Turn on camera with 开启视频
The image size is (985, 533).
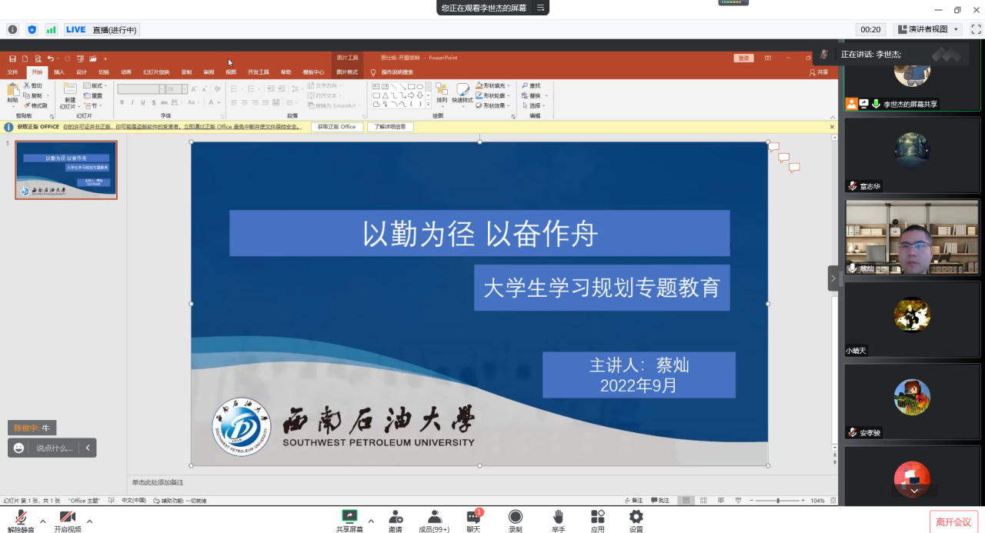pos(68,521)
